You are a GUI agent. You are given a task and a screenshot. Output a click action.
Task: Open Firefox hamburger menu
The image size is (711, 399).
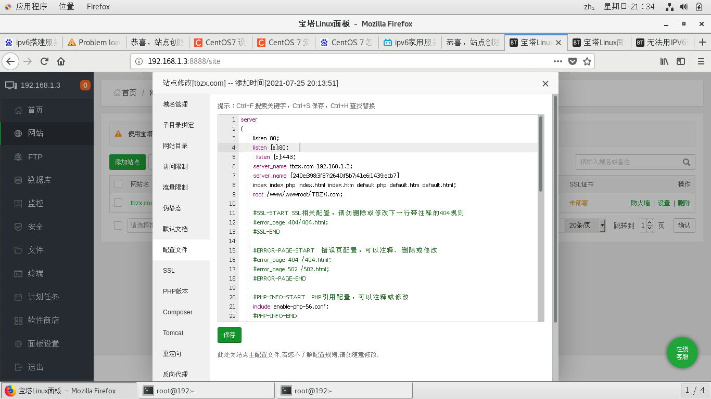point(700,61)
